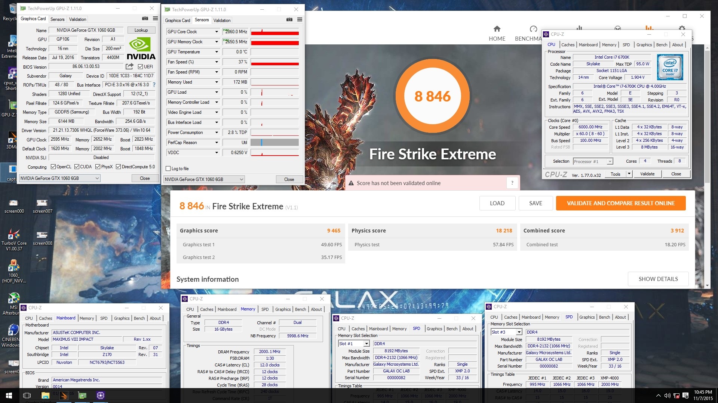Switch to CPU-Z purple taskbar icon

[100, 396]
